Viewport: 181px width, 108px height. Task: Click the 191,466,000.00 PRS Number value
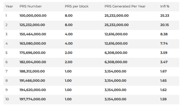pyautogui.click(x=32, y=81)
